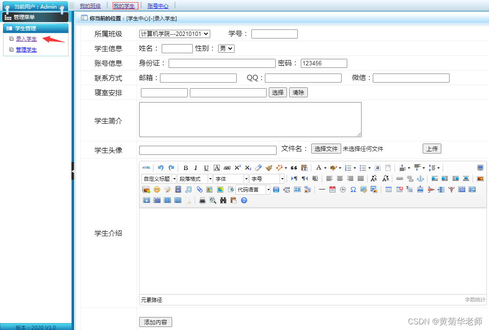The height and width of the screenshot is (330, 489).
Task: Switch the editor to HTML source mode
Action: 147,168
